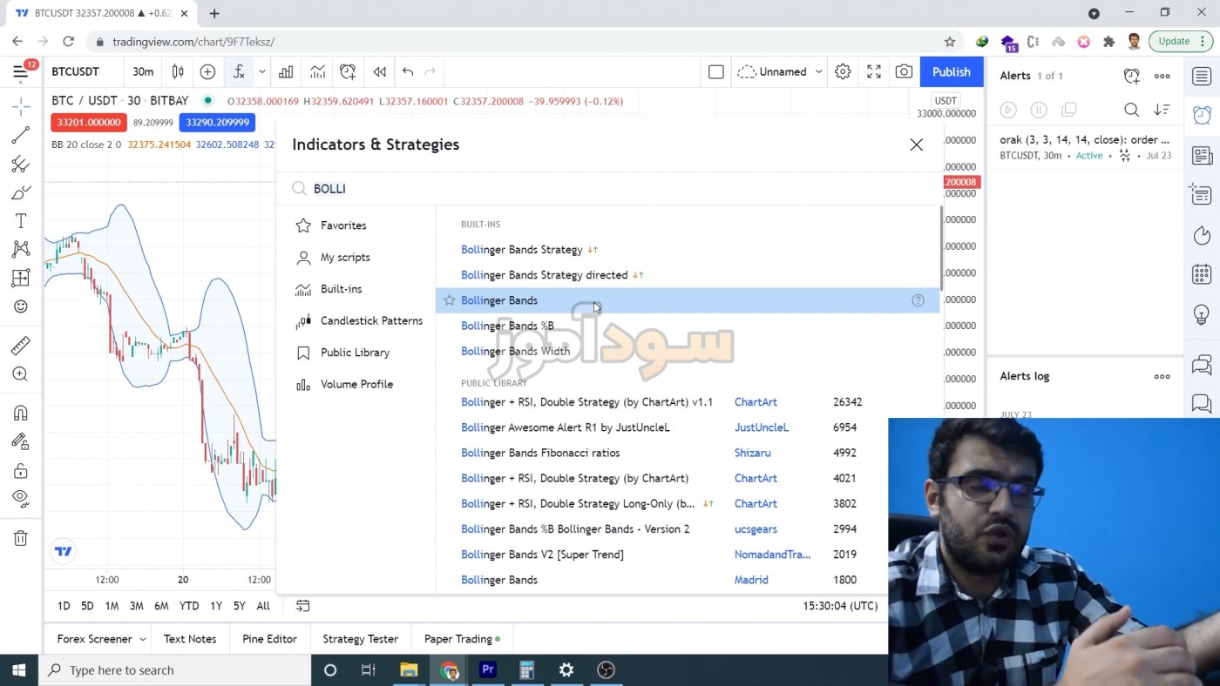Click the BOLLI indicator search field
The width and height of the screenshot is (1220, 686).
pos(610,188)
